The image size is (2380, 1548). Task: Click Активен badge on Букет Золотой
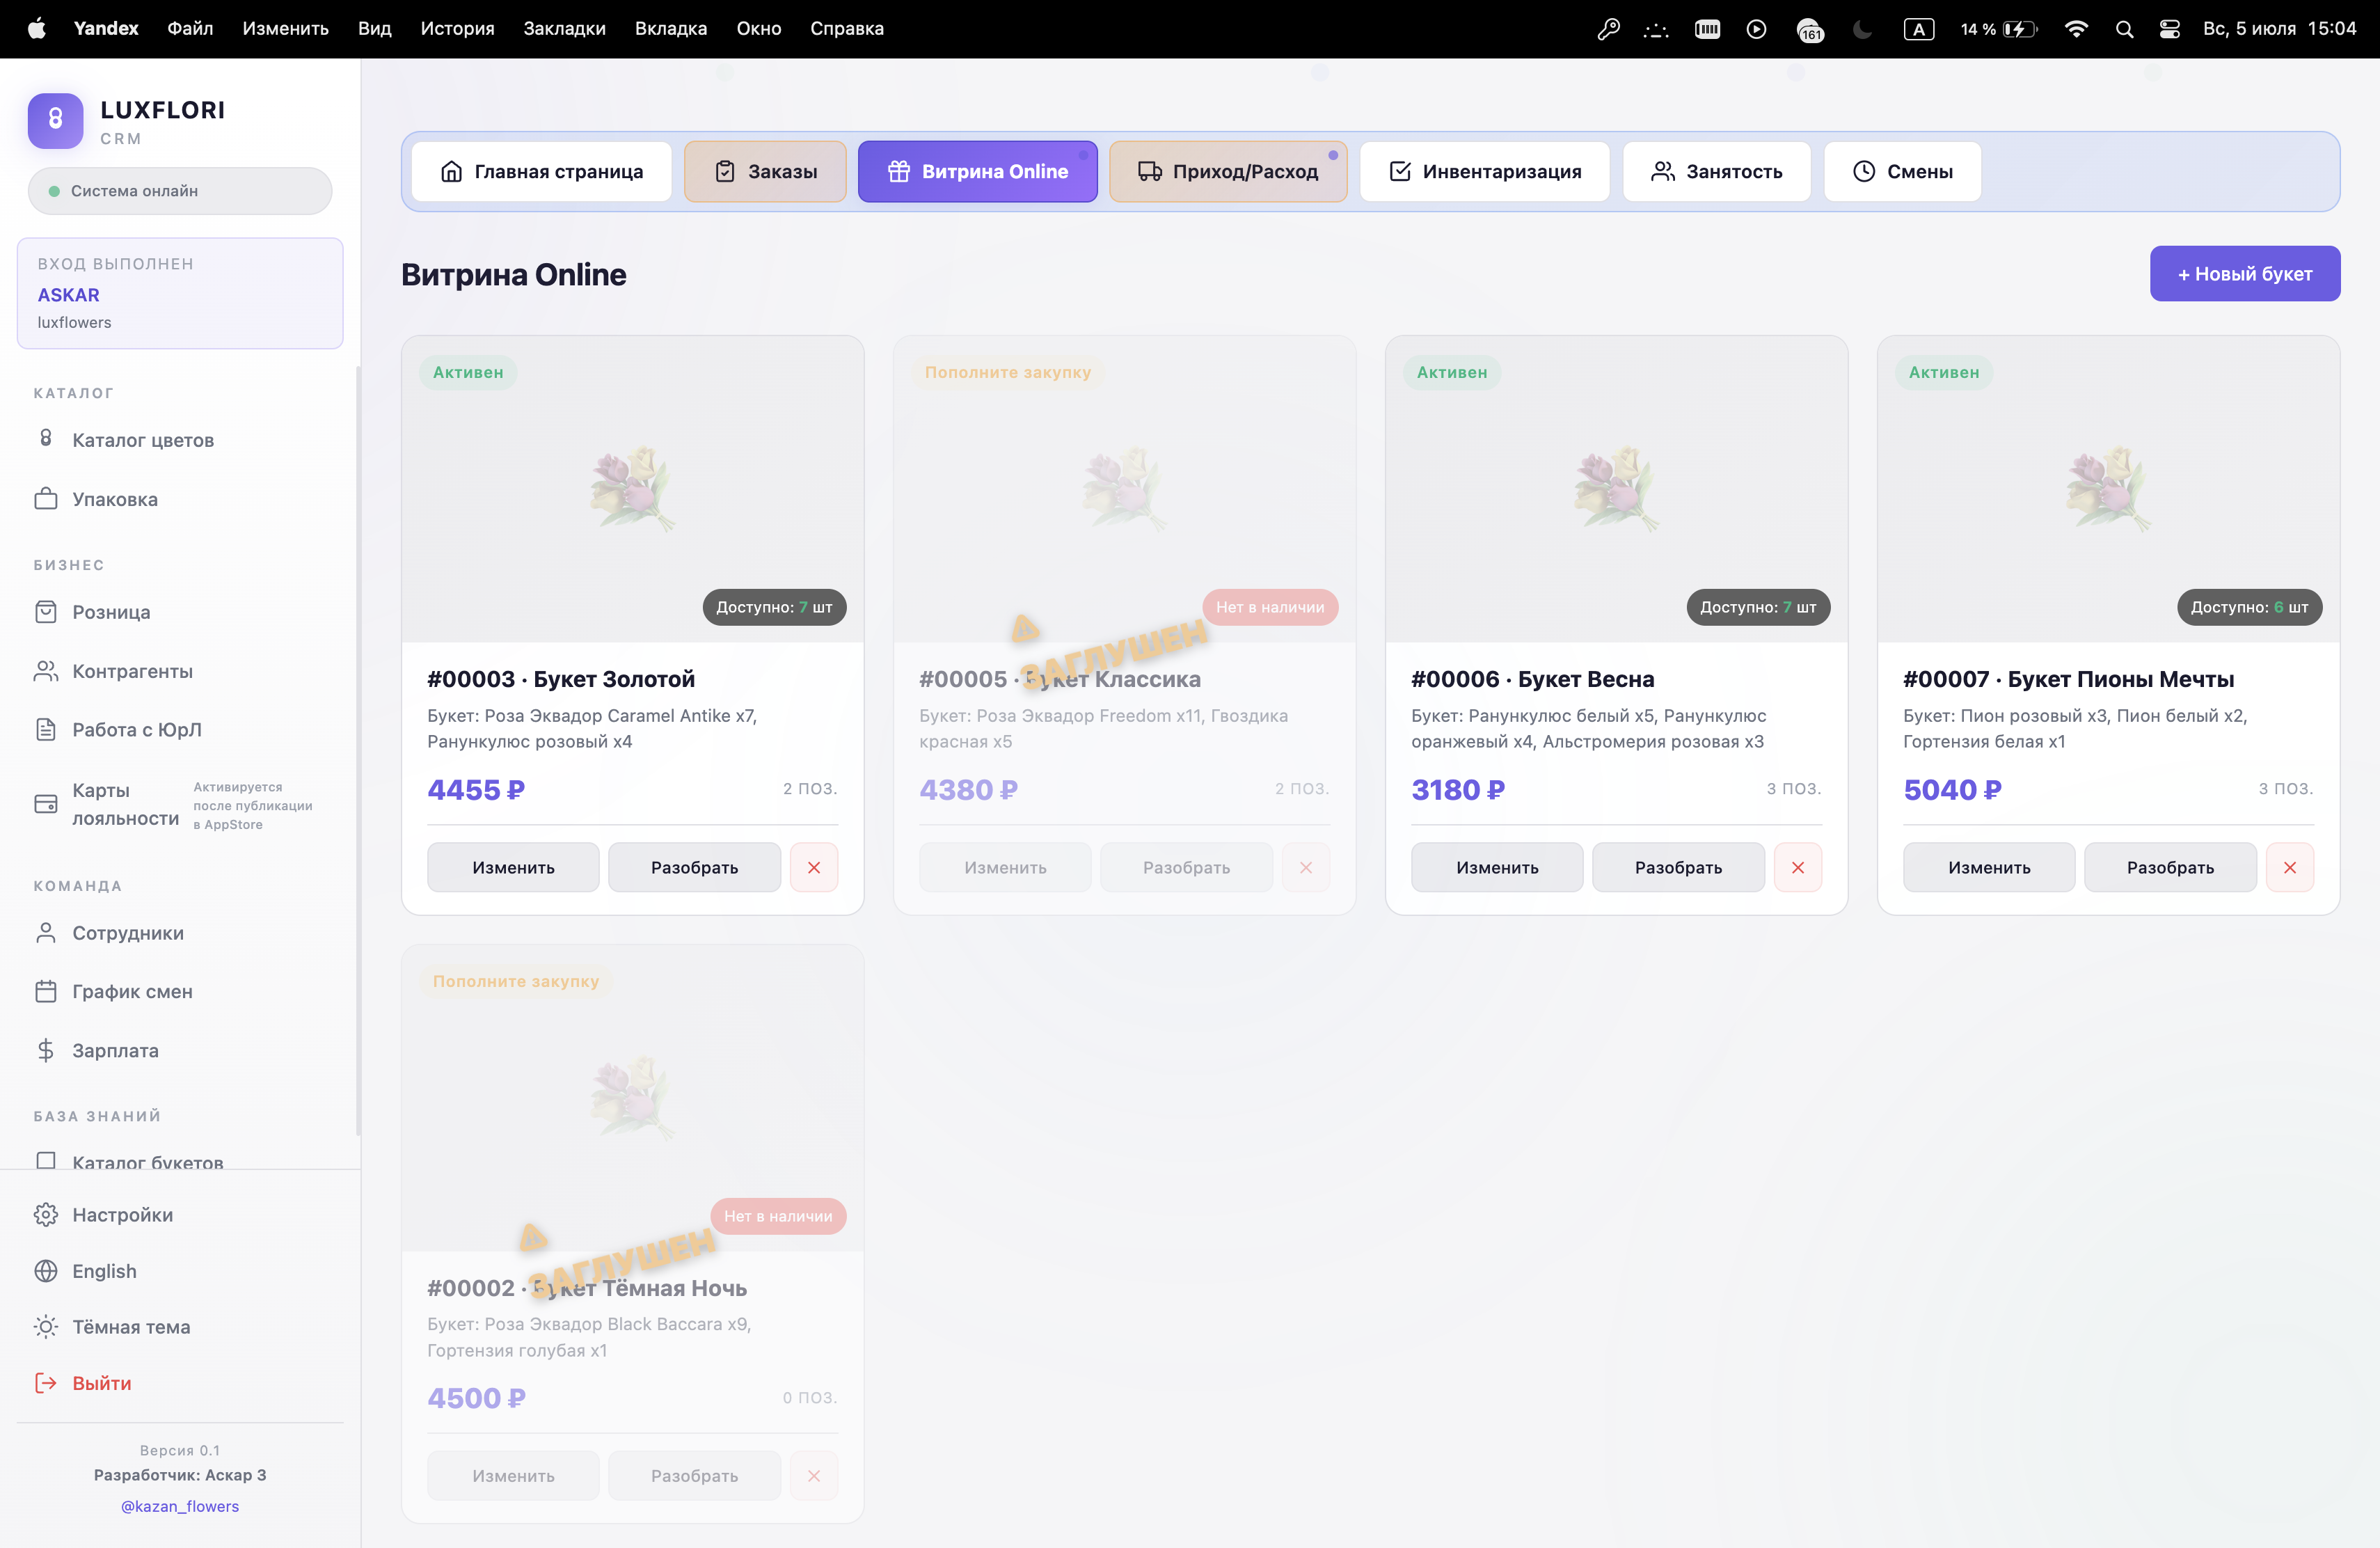pyautogui.click(x=468, y=372)
